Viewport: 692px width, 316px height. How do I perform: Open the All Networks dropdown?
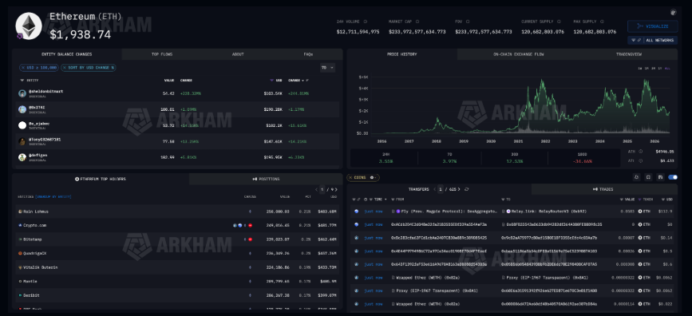coord(653,40)
